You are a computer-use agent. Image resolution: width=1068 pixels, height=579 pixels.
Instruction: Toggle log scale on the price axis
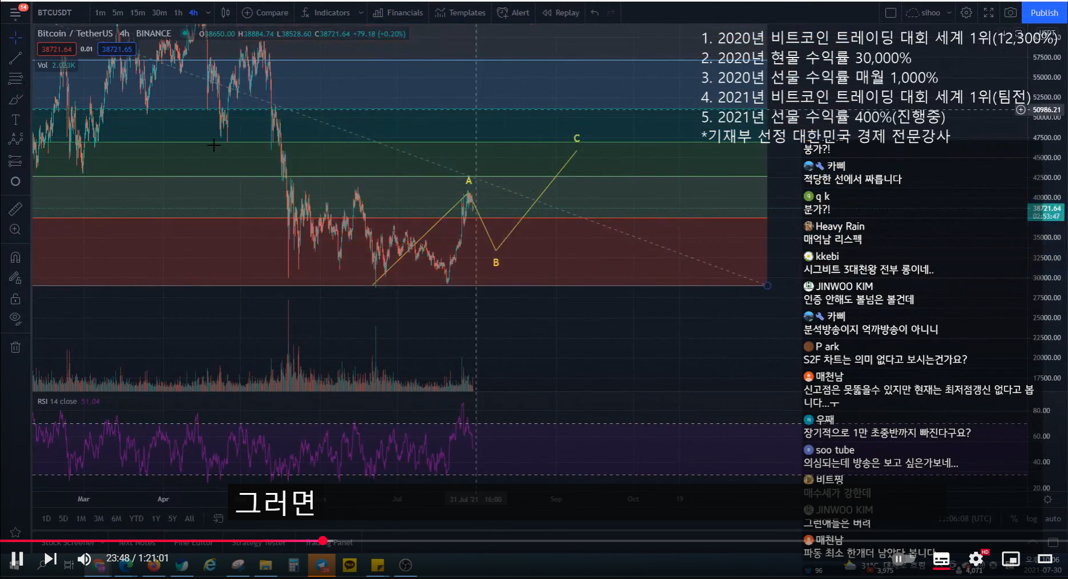pyautogui.click(x=1032, y=518)
